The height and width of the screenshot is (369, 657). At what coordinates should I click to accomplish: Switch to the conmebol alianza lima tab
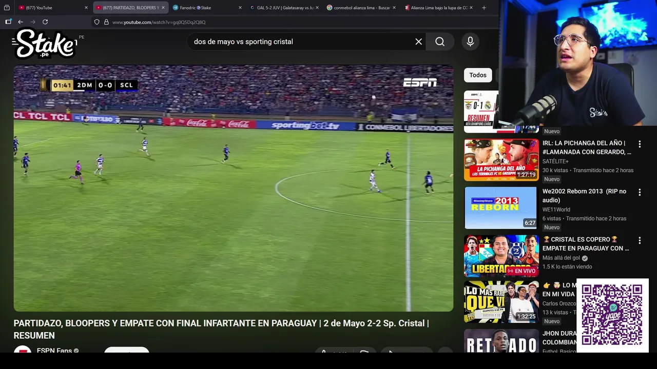click(361, 8)
